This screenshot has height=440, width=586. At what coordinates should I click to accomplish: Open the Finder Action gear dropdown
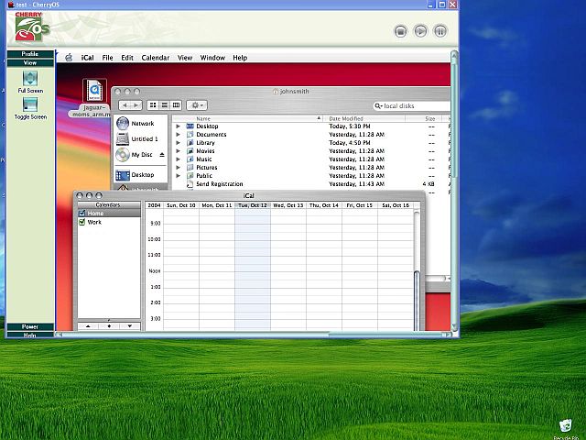(x=197, y=105)
